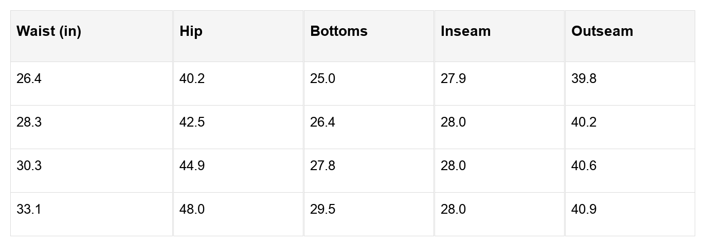This screenshot has height=246, width=705.
Task: Click the 30.3 waist value
Action: point(29,166)
